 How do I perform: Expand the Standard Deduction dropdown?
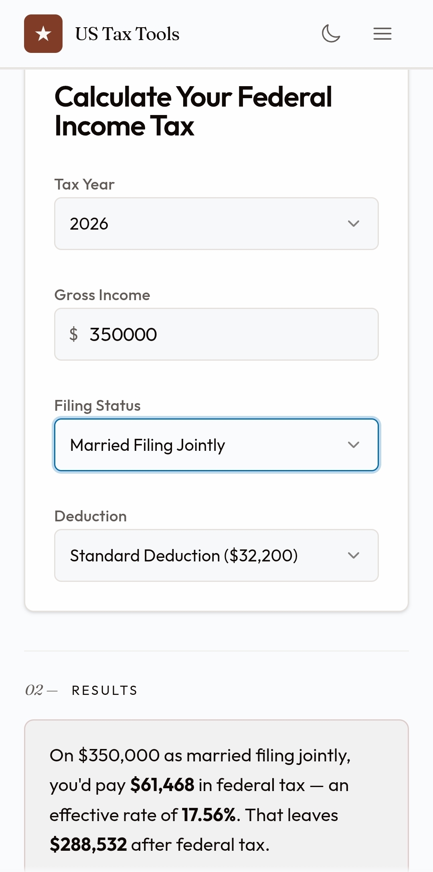pos(216,555)
